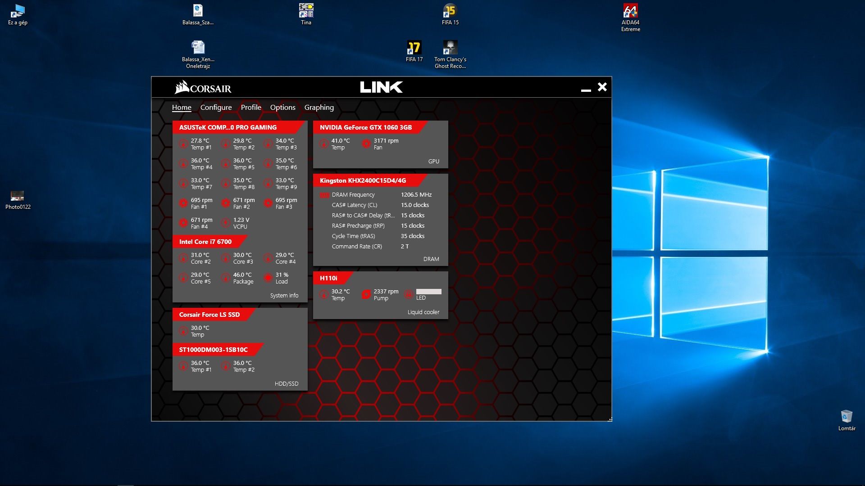The height and width of the screenshot is (486, 865).
Task: Click the ST1000DM003 Temp #2 icon
Action: point(226,366)
